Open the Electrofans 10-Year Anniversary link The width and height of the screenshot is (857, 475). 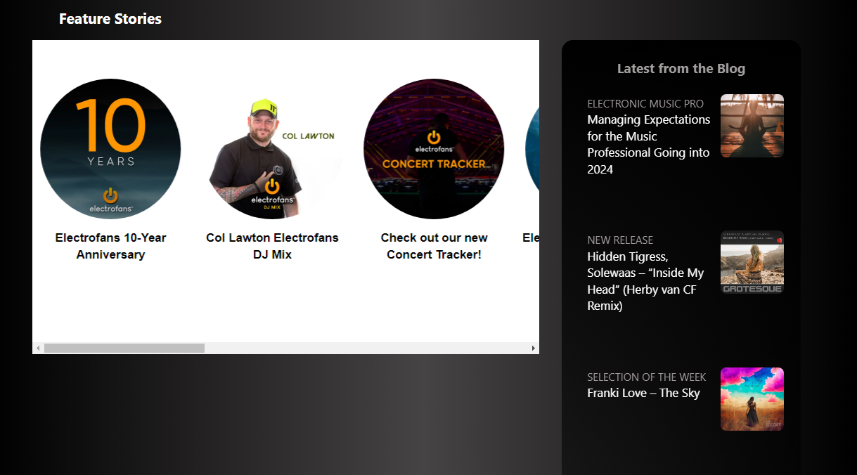tap(110, 246)
